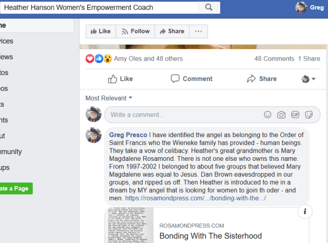Click Share under the post
328x243 pixels.
(x=262, y=79)
